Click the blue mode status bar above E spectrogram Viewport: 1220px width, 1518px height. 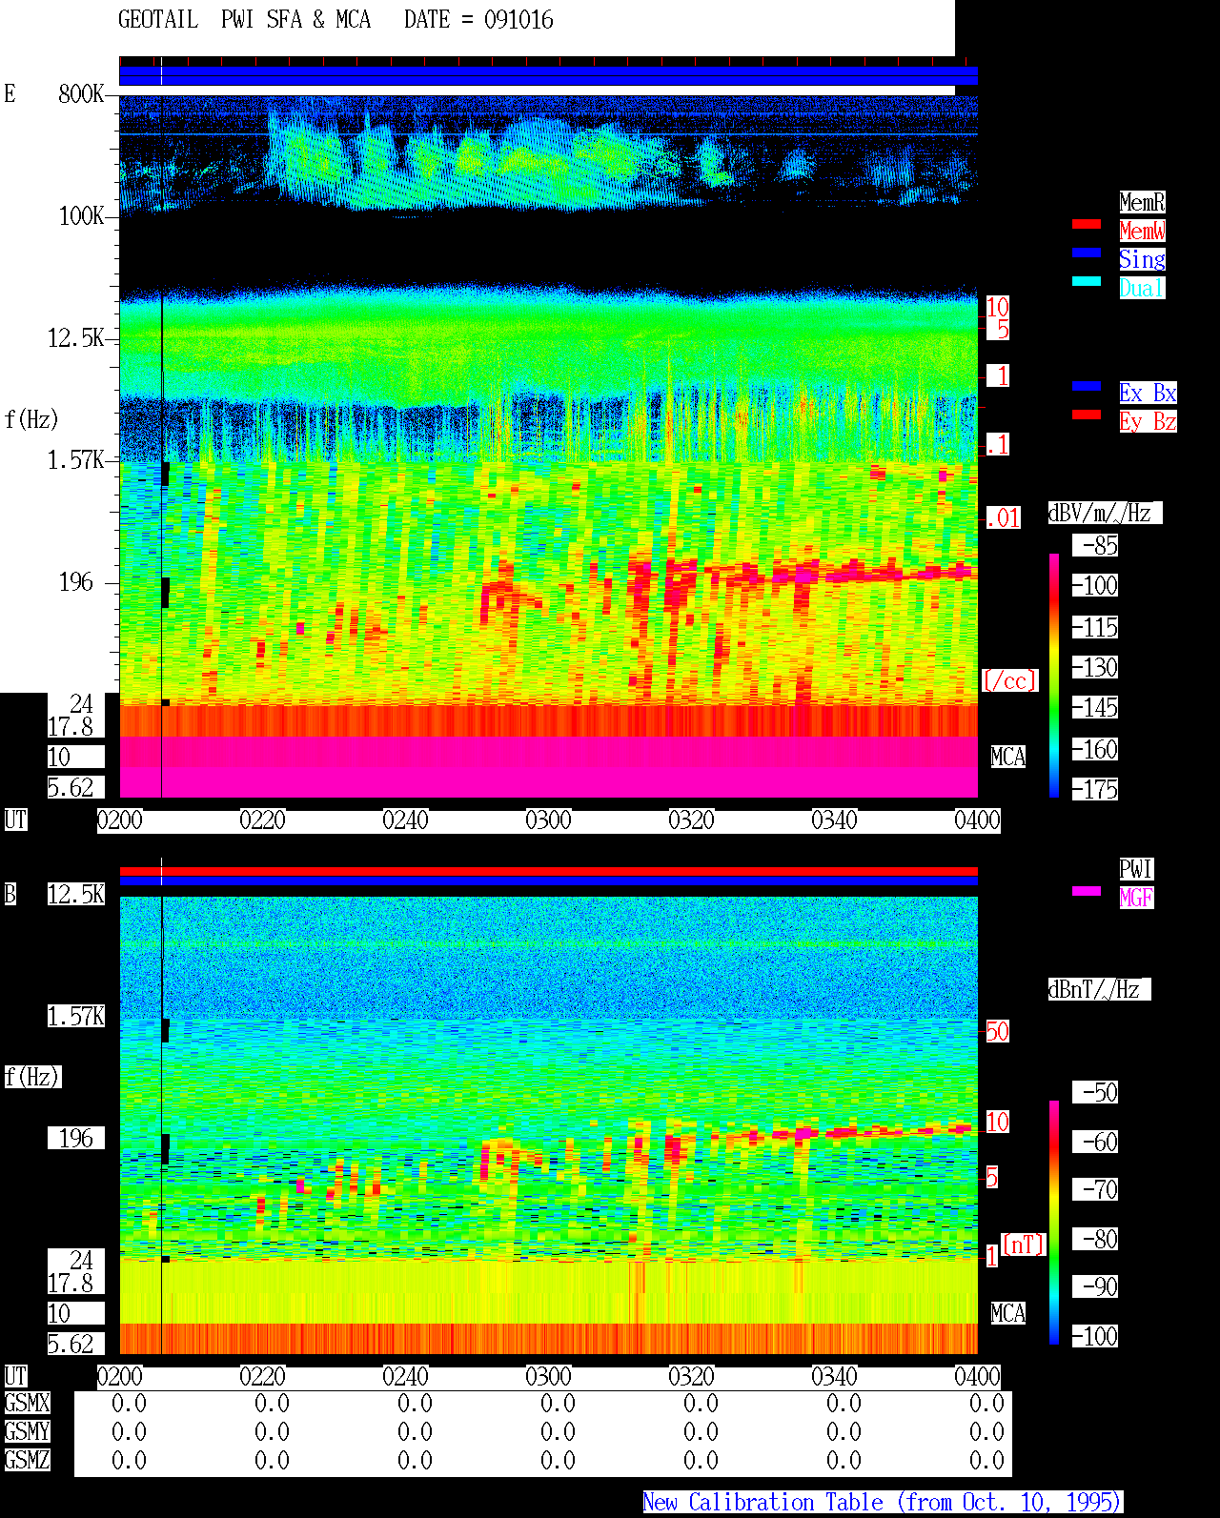point(548,75)
